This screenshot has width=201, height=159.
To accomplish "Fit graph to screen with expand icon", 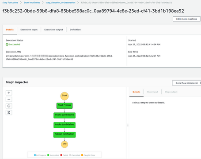I will coord(9,113).
